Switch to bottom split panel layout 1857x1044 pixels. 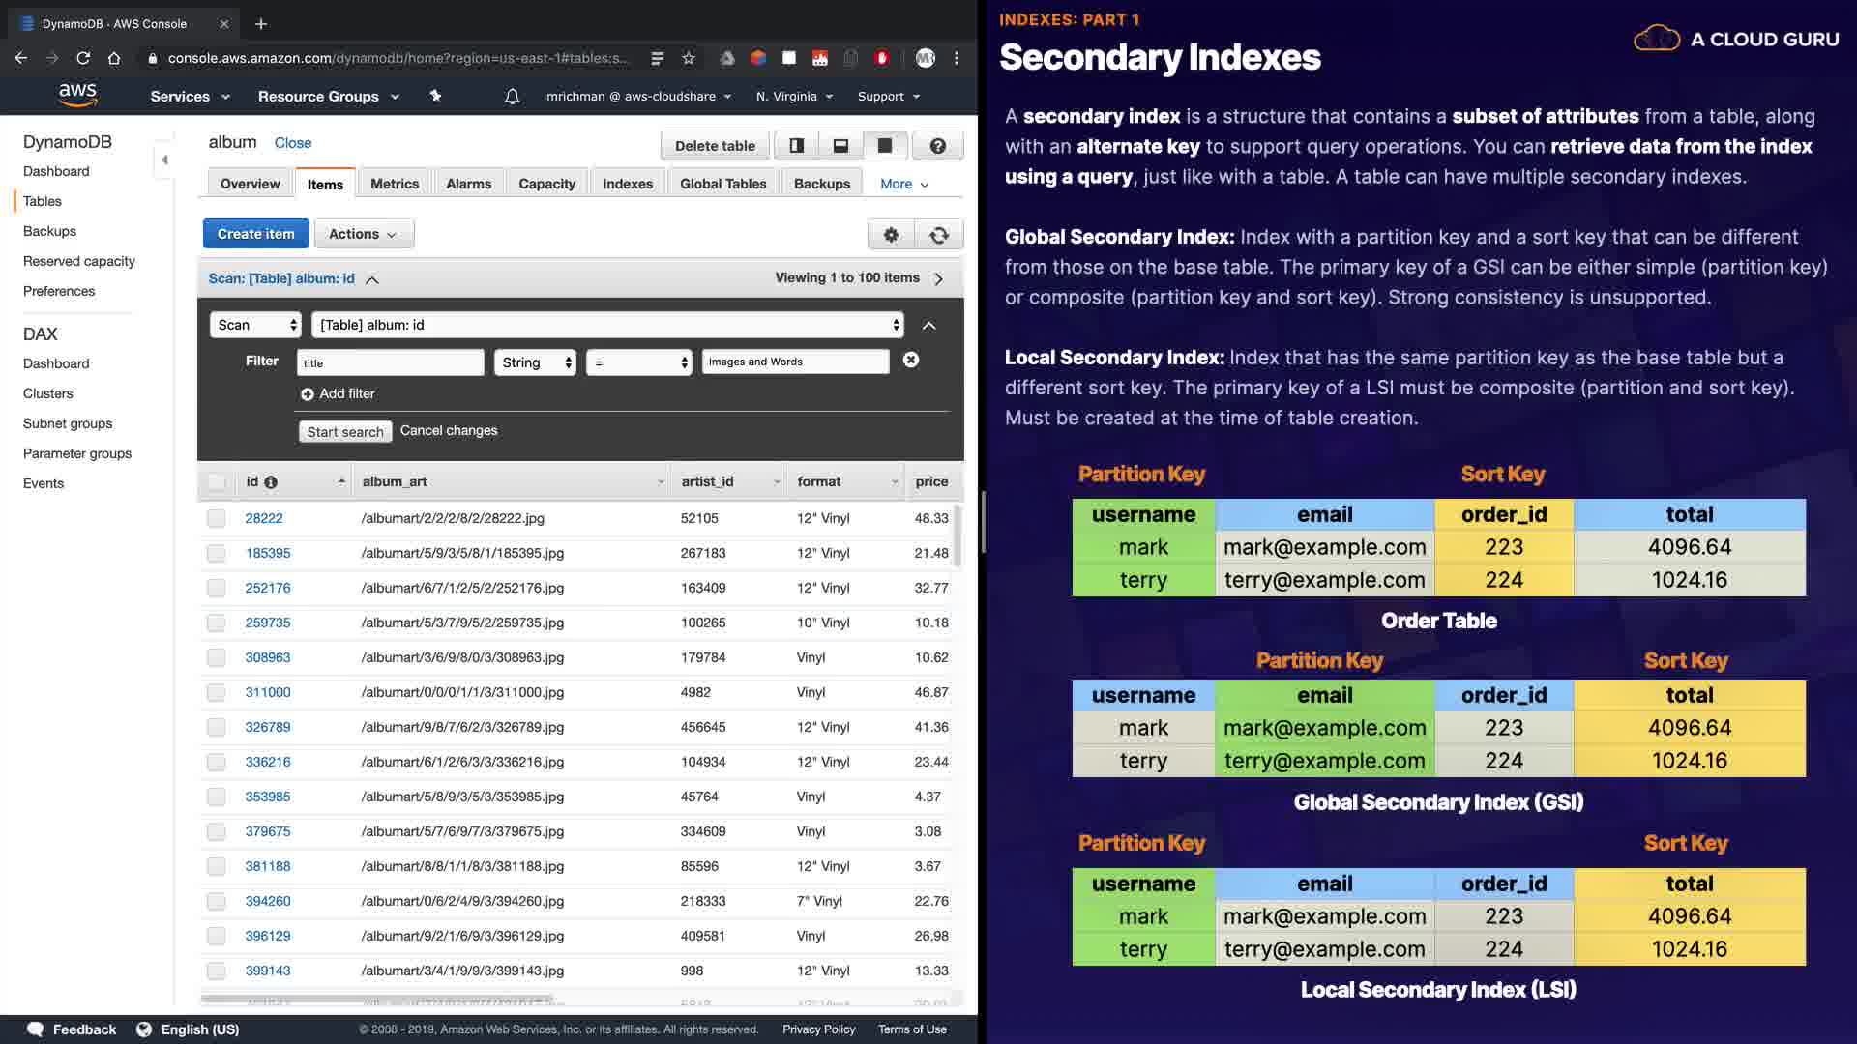tap(840, 146)
